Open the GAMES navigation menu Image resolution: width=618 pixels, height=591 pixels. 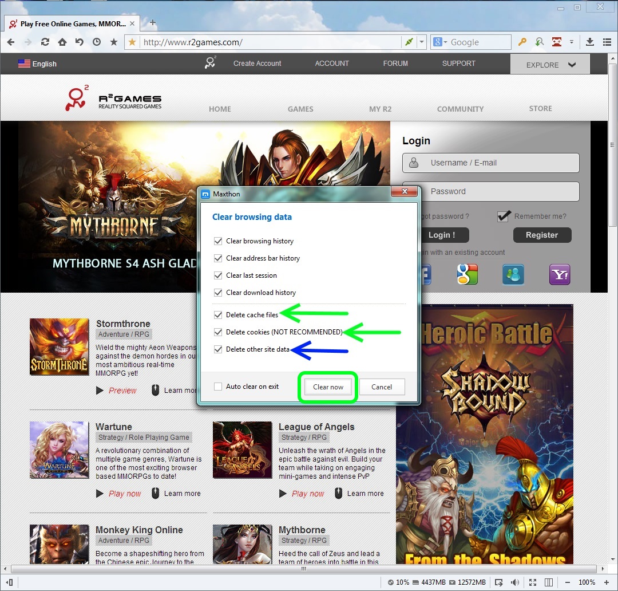[300, 109]
